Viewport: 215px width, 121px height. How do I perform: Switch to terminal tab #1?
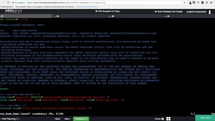pos(26,16)
